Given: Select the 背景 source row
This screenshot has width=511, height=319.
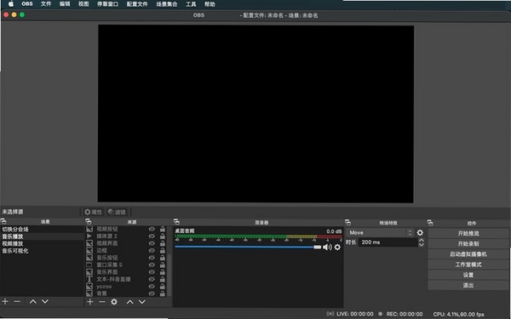Looking at the screenshot, I should tap(126, 293).
